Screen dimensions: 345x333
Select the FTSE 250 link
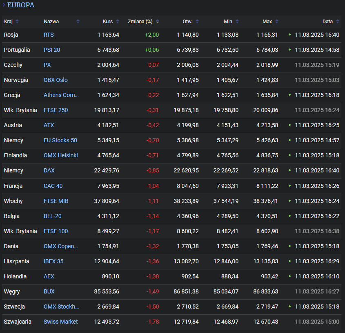coord(56,110)
